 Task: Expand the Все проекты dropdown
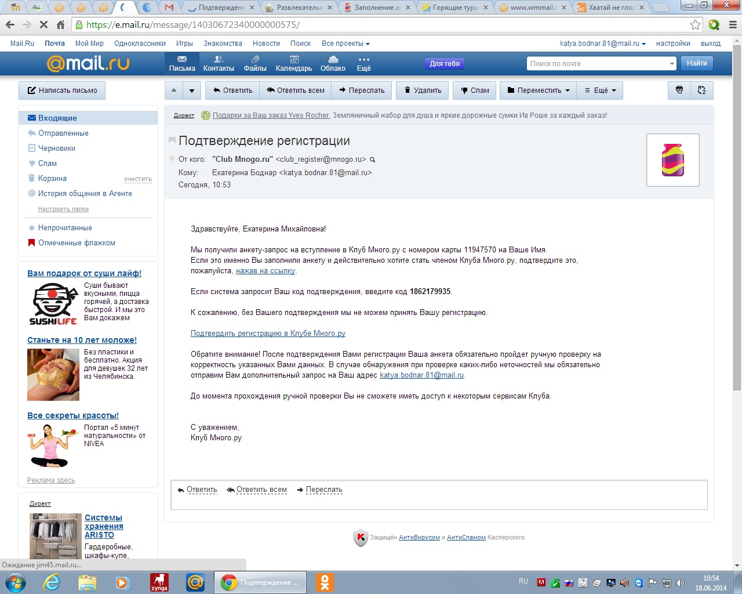click(x=345, y=44)
